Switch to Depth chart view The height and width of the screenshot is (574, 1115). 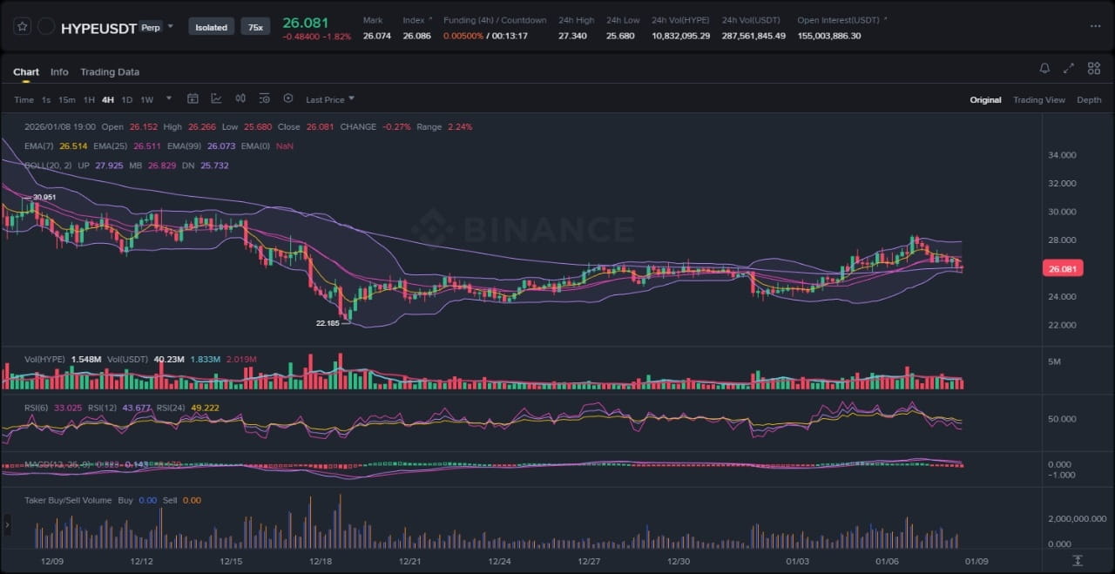click(1089, 99)
